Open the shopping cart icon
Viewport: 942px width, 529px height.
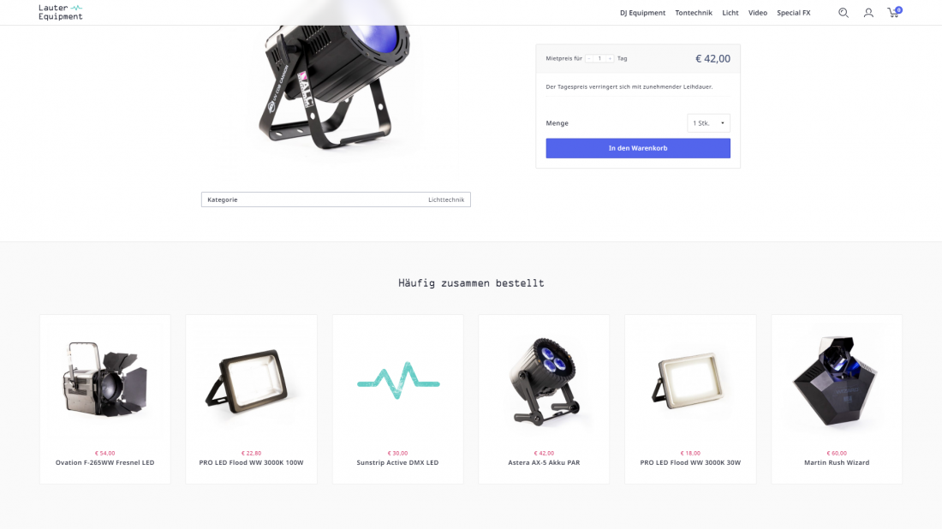tap(894, 13)
